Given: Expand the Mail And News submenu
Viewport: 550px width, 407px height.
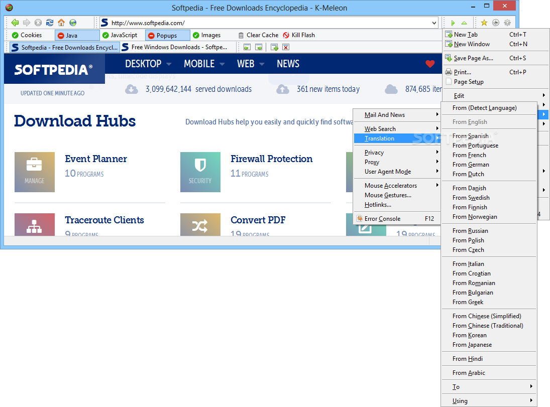Looking at the screenshot, I should click(397, 114).
